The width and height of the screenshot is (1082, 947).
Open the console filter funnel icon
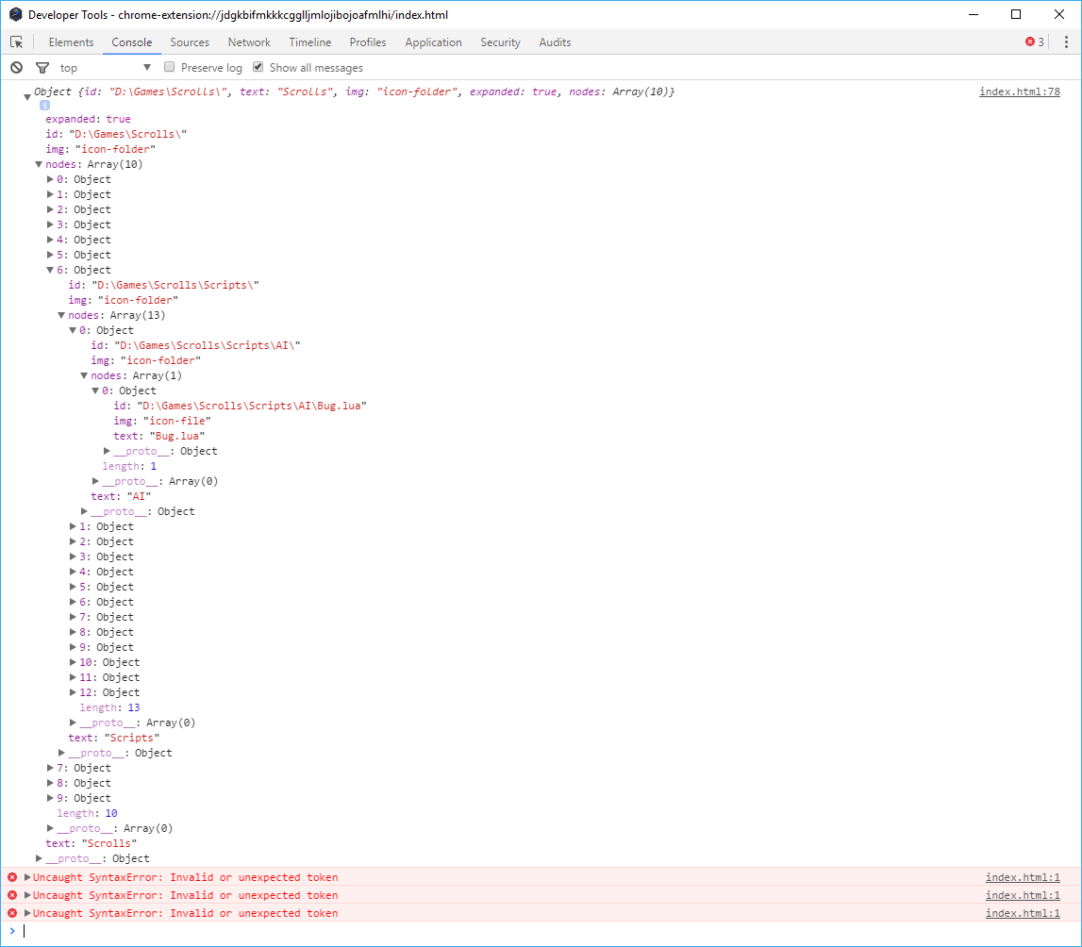(42, 68)
